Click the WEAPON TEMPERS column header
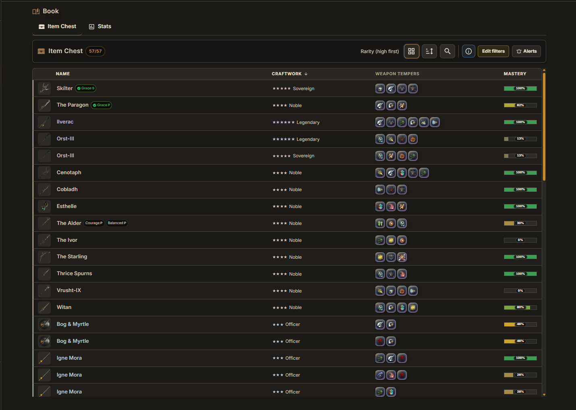Image resolution: width=576 pixels, height=410 pixels. tap(397, 74)
